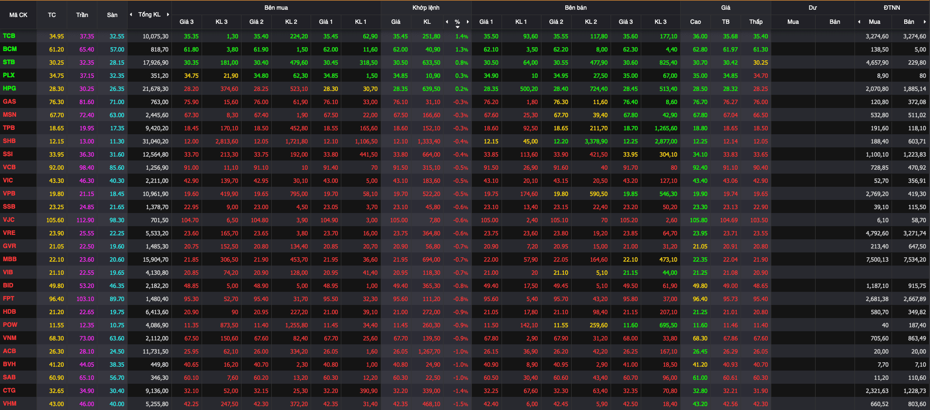The image size is (930, 410).
Task: Click Giá 1 header under Bên bán
Action: (x=486, y=22)
